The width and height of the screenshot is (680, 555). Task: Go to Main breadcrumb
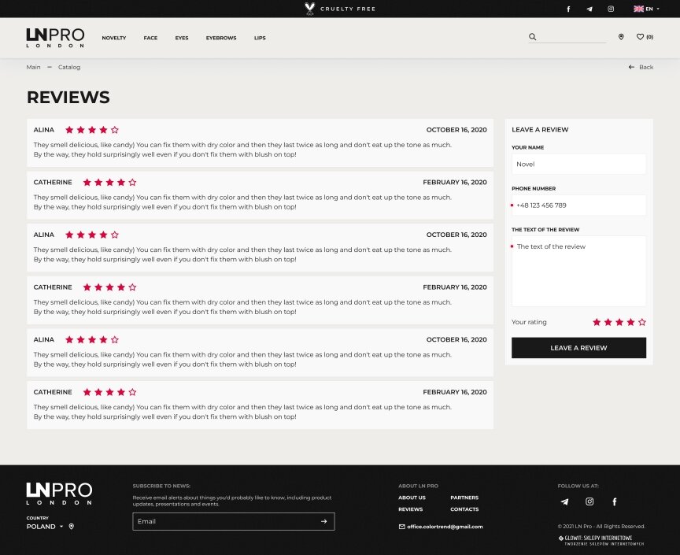tap(33, 67)
